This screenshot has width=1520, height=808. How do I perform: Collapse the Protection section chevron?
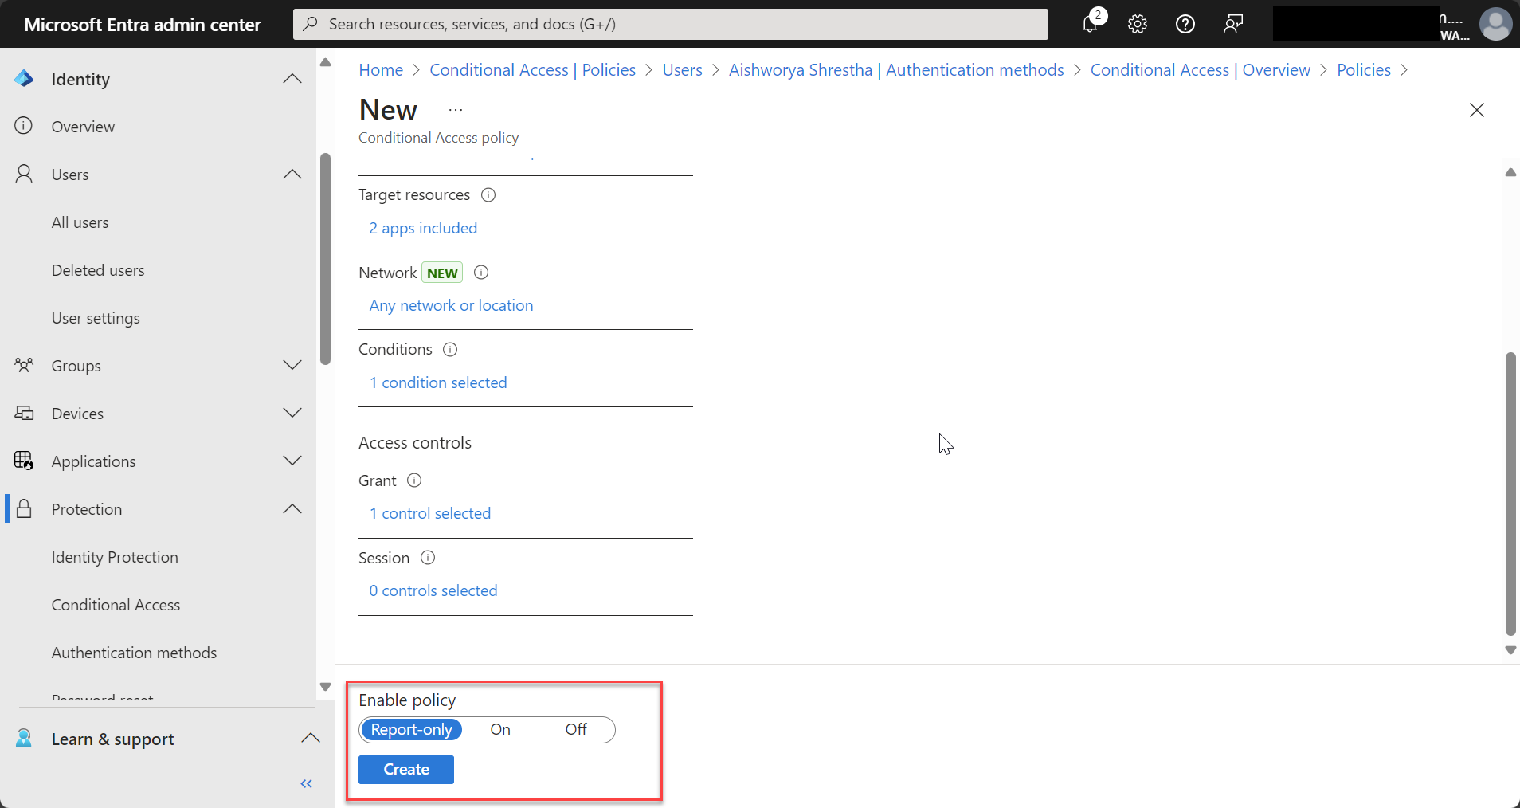pos(292,508)
